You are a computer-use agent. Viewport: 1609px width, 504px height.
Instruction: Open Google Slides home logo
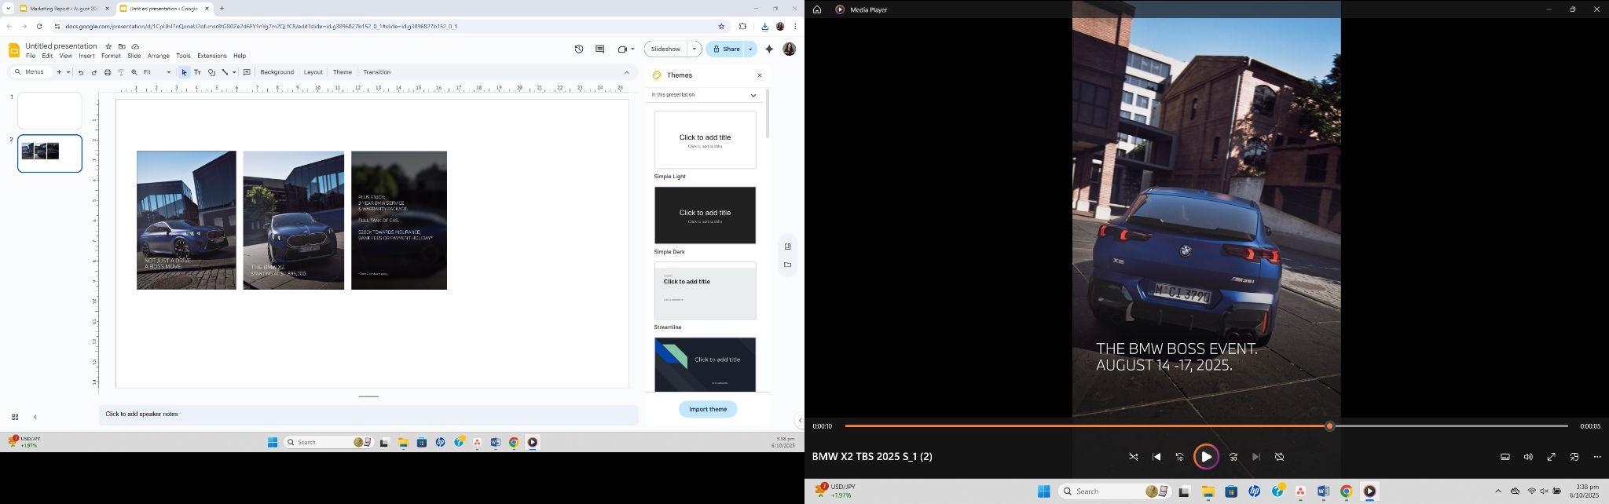(x=13, y=50)
